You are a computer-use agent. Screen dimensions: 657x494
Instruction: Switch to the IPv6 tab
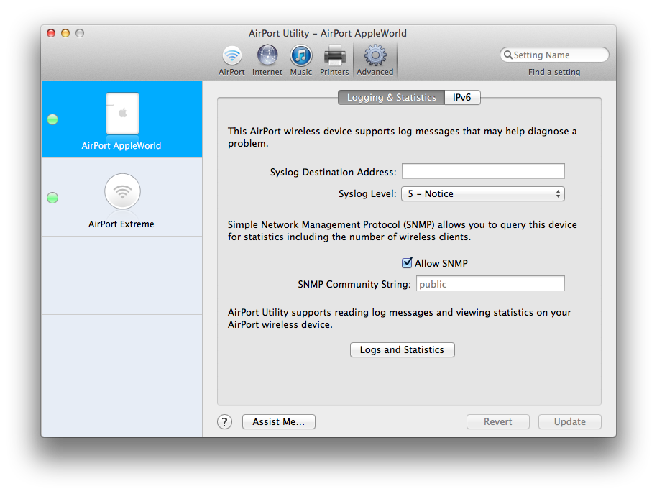click(x=461, y=97)
